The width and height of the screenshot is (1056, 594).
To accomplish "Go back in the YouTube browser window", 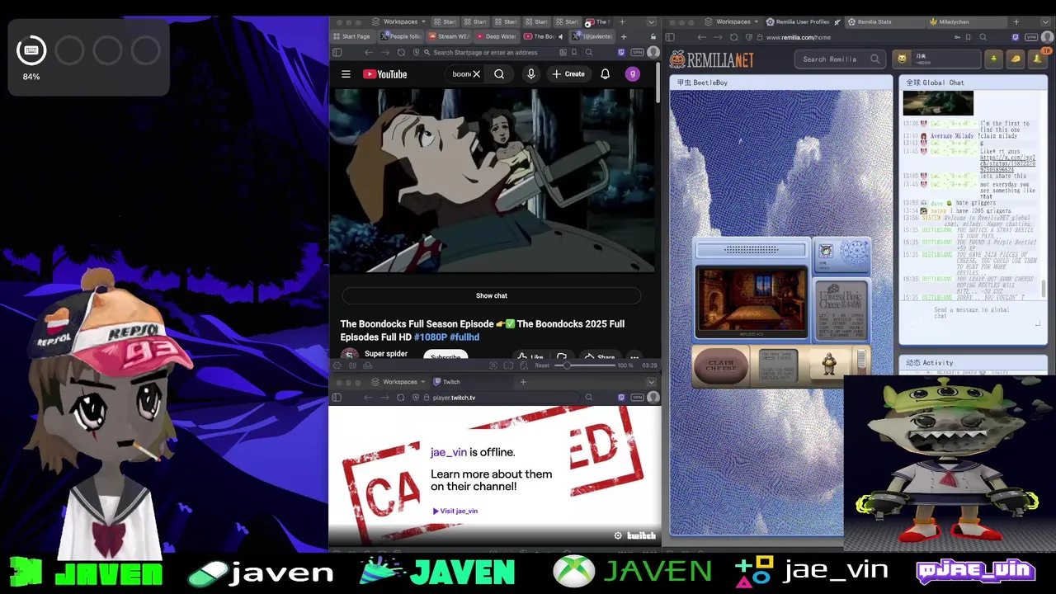I will point(369,52).
